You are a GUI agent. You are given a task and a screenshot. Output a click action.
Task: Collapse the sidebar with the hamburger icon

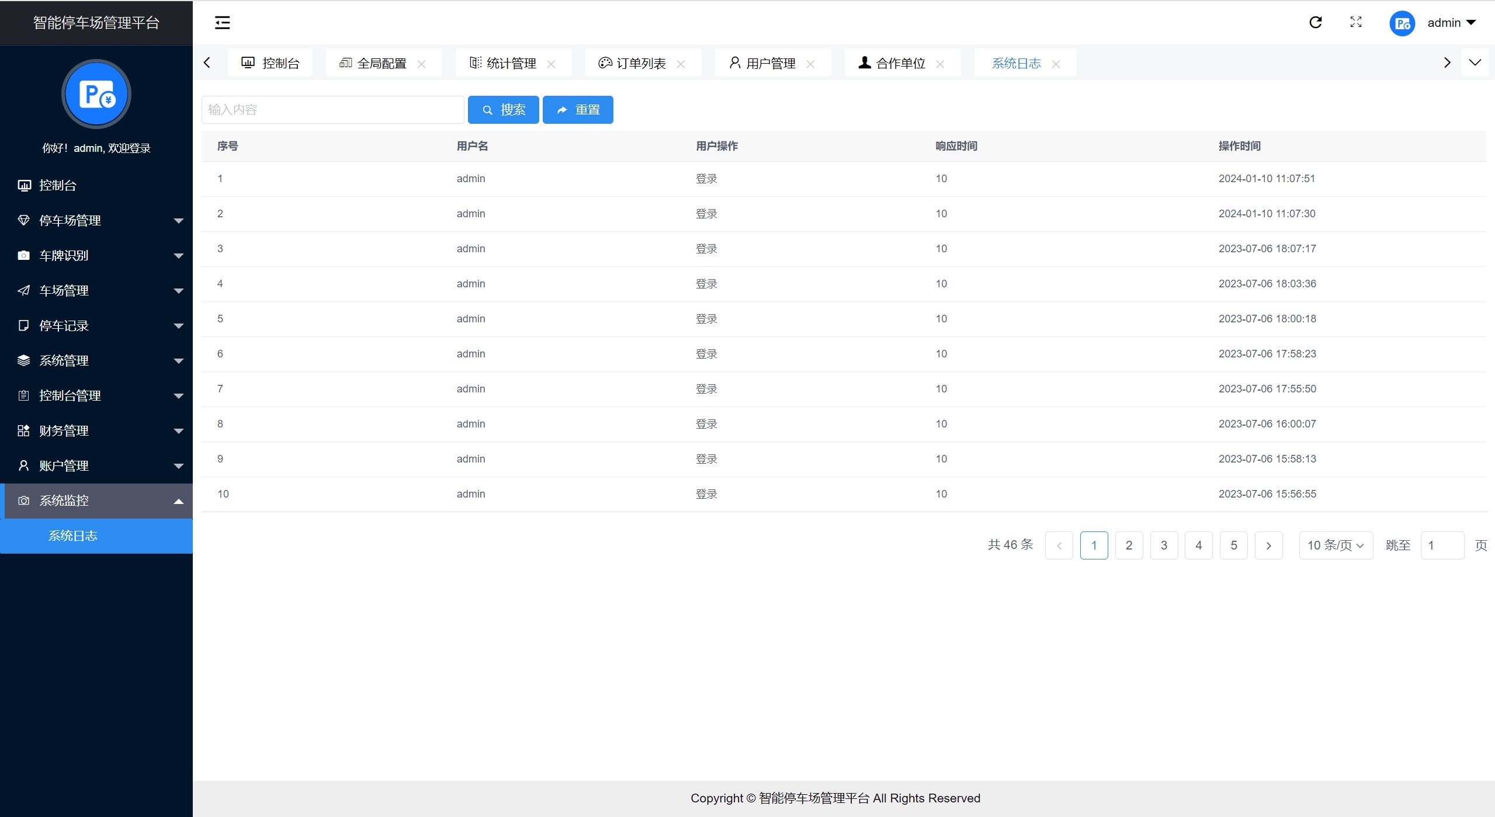[x=222, y=23]
